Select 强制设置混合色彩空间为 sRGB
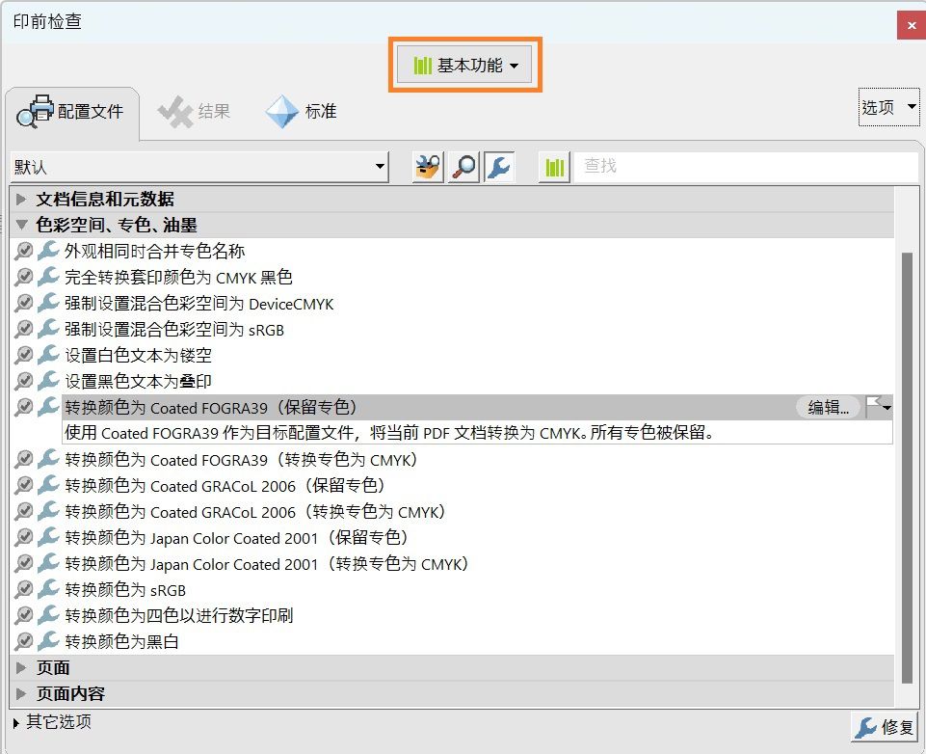926x754 pixels. pyautogui.click(x=174, y=330)
